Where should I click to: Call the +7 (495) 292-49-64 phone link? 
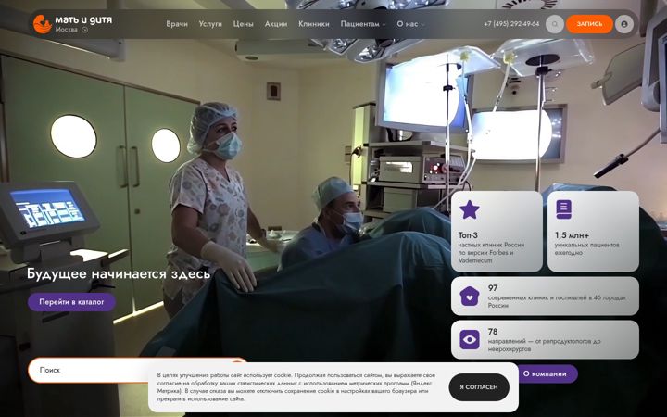click(x=511, y=24)
